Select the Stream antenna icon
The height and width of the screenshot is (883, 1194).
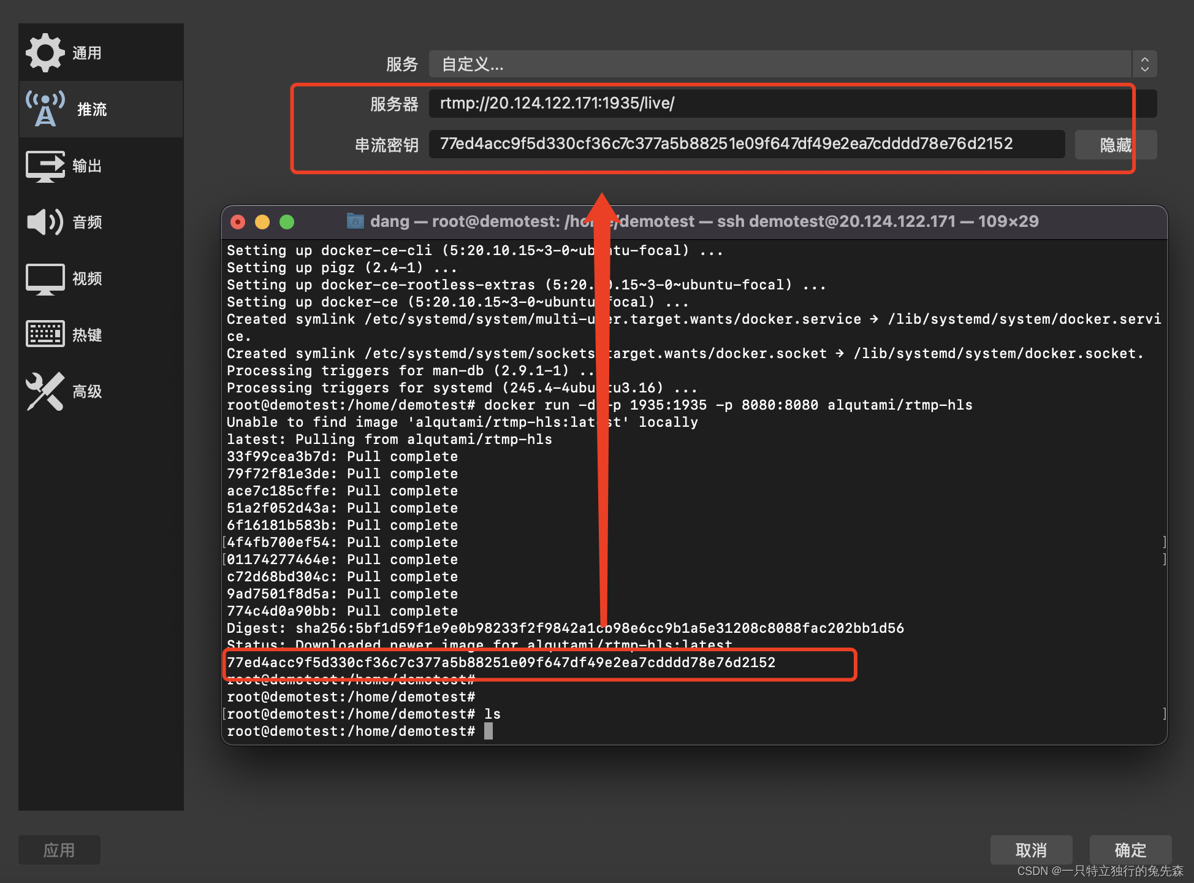(x=45, y=109)
